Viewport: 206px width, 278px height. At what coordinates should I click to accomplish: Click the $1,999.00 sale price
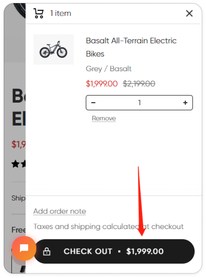(102, 84)
